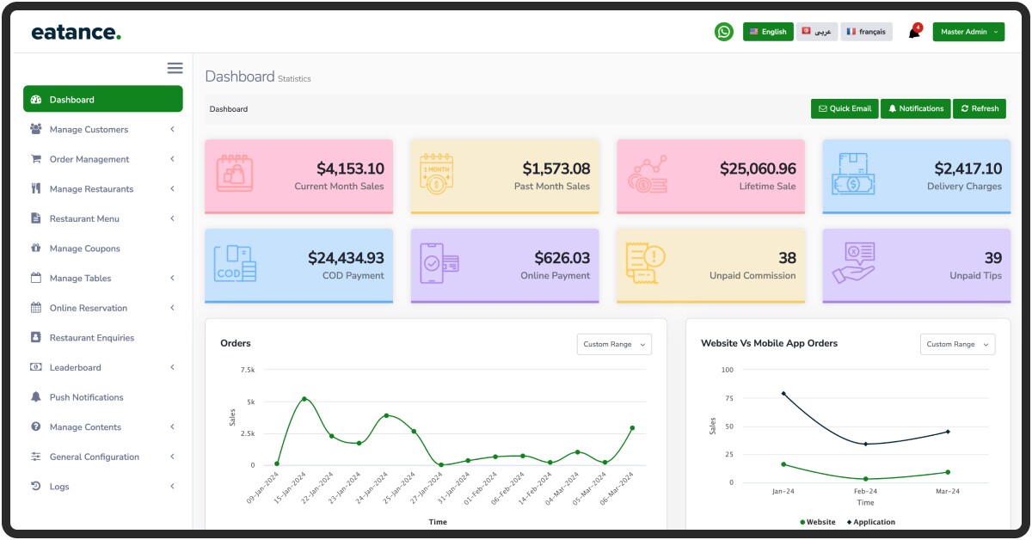Image resolution: width=1032 pixels, height=540 pixels.
Task: Open the Dashboard sidebar item
Action: tap(72, 99)
